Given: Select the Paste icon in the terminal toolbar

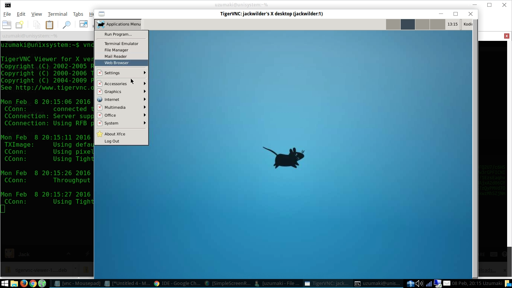Looking at the screenshot, I should pos(49,25).
